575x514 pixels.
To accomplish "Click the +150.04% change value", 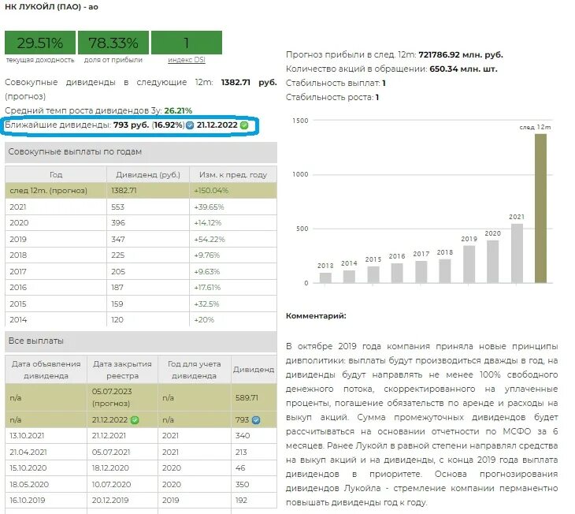I will (x=211, y=191).
